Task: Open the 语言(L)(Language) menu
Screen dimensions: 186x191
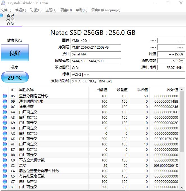Action: tap(106, 10)
